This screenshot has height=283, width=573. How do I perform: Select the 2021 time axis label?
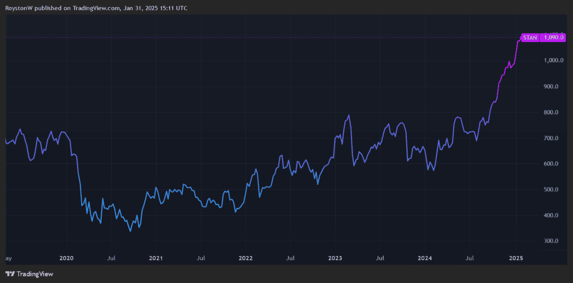[x=156, y=258]
